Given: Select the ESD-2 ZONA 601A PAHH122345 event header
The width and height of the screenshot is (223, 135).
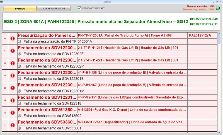Looking at the screenshot, I should click(x=96, y=22).
